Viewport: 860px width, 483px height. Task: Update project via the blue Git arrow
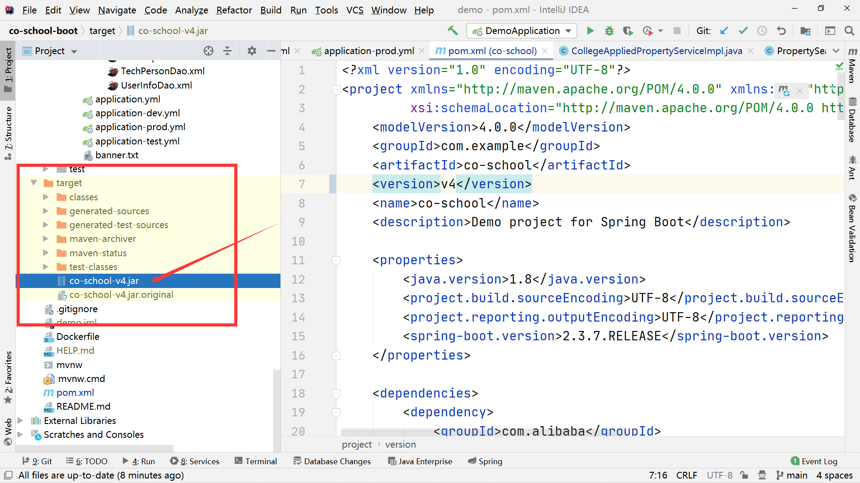tap(724, 30)
